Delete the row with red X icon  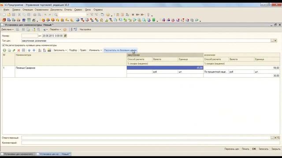[19, 50]
